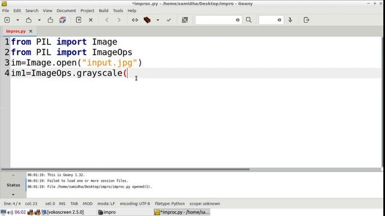Viewport: 385px width, 216px height.
Task: Open the Document menu
Action: 66,11
